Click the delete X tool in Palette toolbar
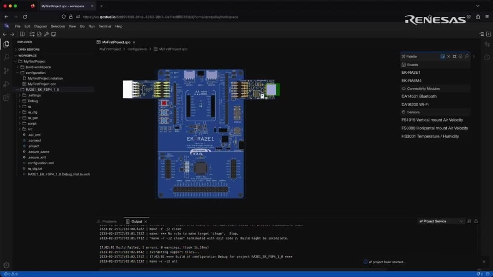The width and height of the screenshot is (493, 277). [448, 56]
